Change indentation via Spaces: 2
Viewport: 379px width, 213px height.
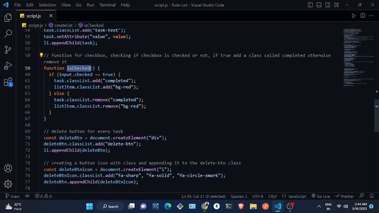[x=239, y=196]
